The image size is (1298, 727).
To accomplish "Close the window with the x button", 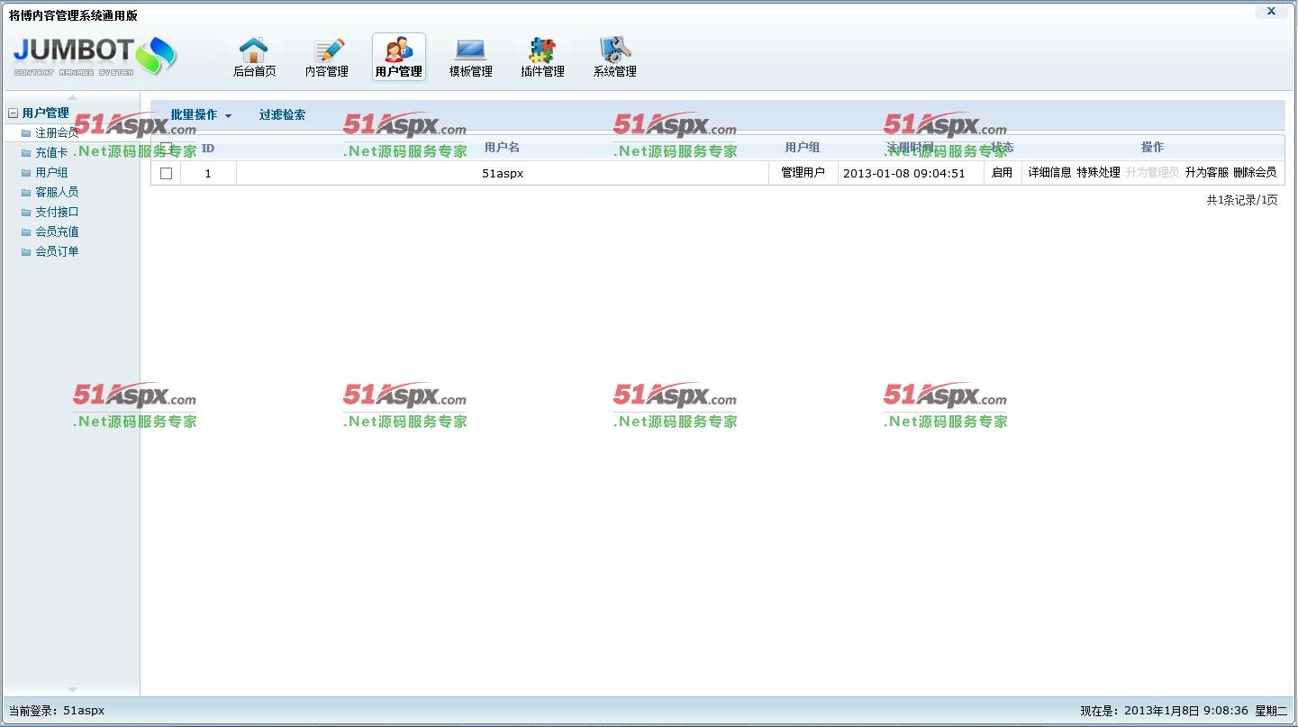I will (x=1271, y=11).
